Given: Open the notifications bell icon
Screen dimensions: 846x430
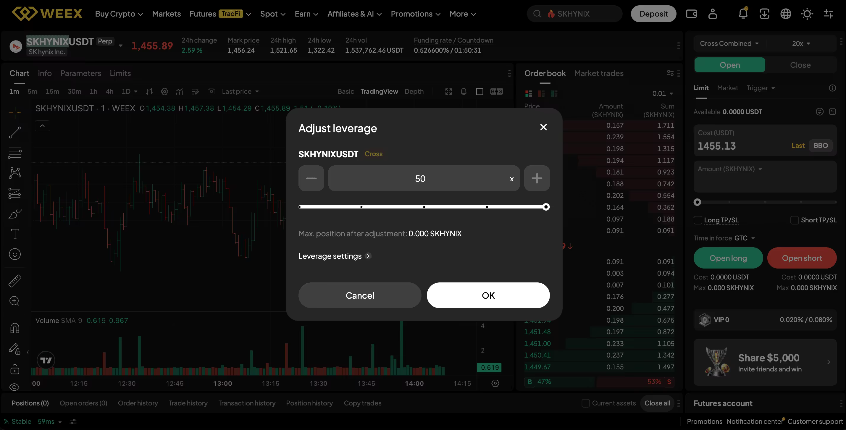Looking at the screenshot, I should pos(743,14).
